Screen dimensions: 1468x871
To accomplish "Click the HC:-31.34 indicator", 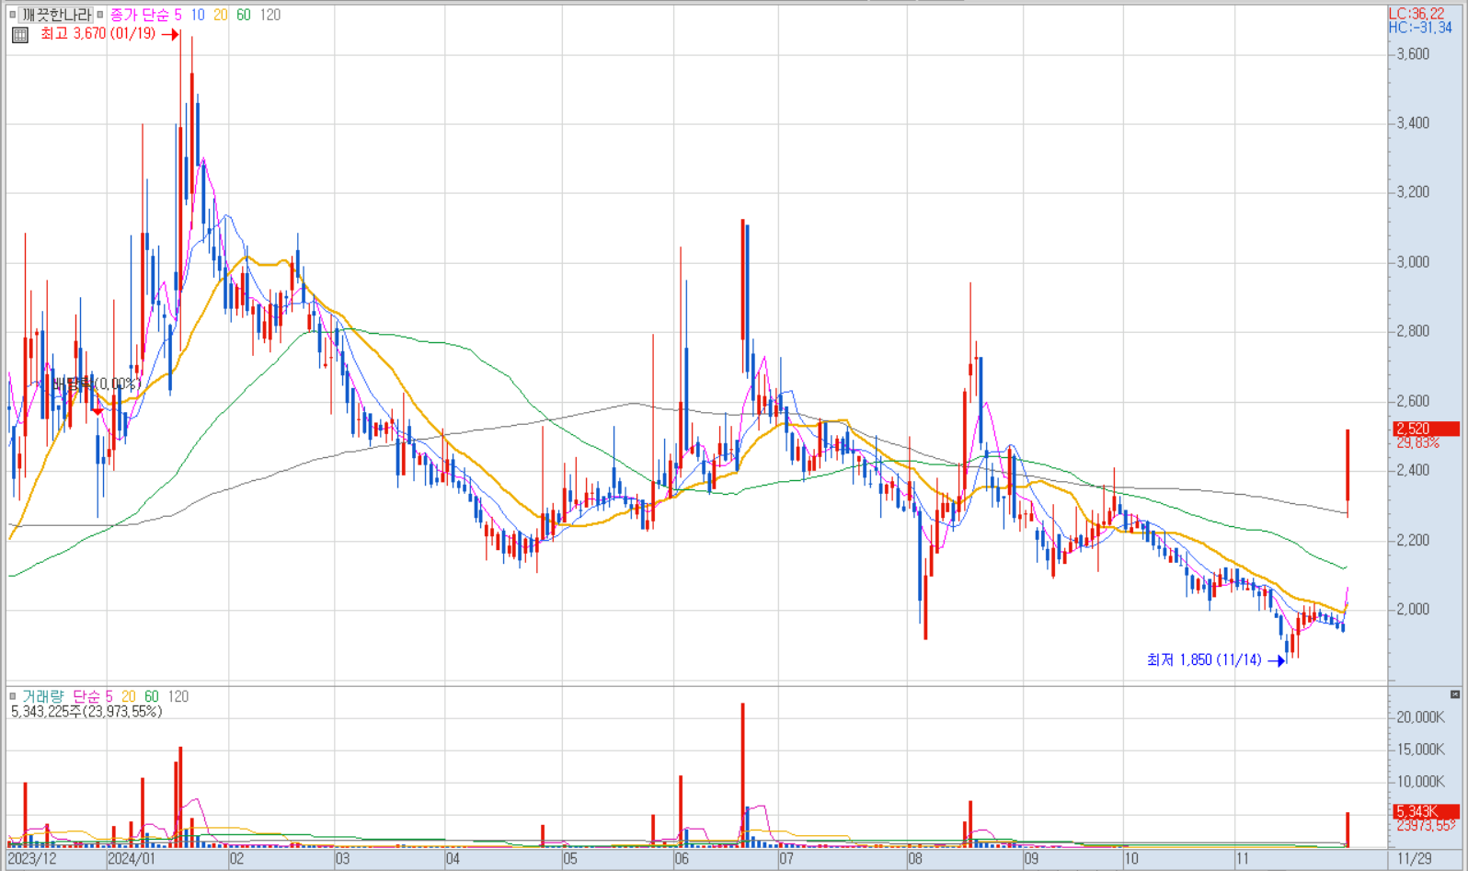I will [1420, 28].
